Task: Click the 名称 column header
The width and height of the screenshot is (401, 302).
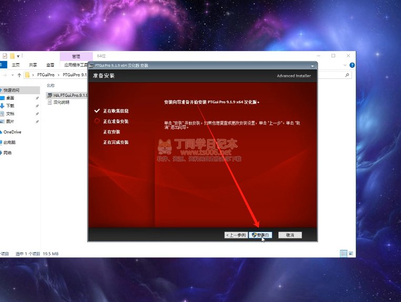Action: click(51, 85)
